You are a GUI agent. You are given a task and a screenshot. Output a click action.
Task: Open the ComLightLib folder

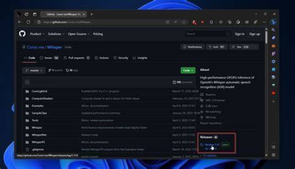pyautogui.click(x=39, y=91)
